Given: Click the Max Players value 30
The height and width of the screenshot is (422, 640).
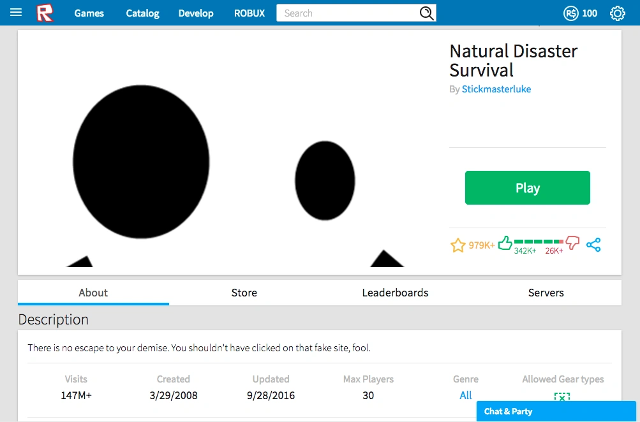Looking at the screenshot, I should click(368, 395).
